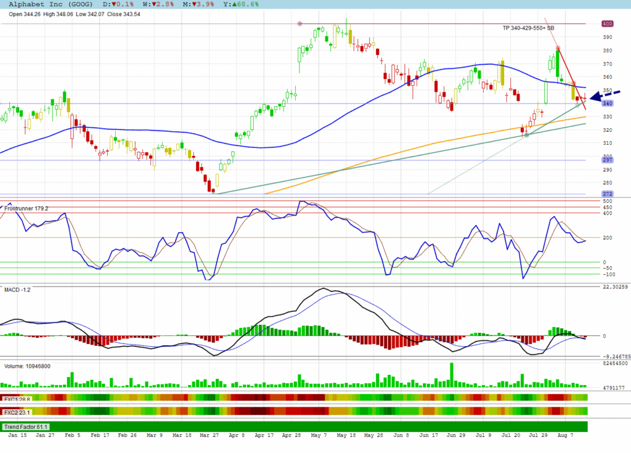Click the 310 price axis label
This screenshot has height=453, width=631.
(607, 143)
